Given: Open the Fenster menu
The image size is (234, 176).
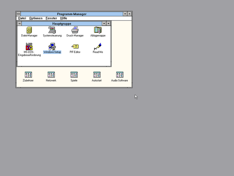Looking at the screenshot, I should pos(51,18).
